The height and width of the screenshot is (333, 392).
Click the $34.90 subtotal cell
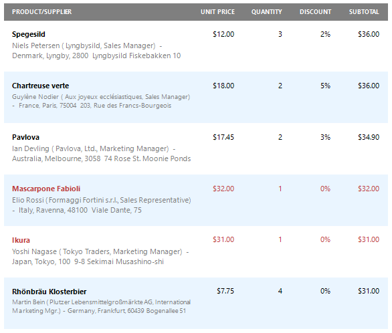[x=369, y=137]
